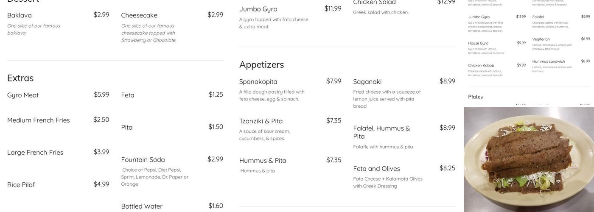Image resolution: width=594 pixels, height=212 pixels.
Task: Select House Gyro in small menu
Action: [x=478, y=43]
